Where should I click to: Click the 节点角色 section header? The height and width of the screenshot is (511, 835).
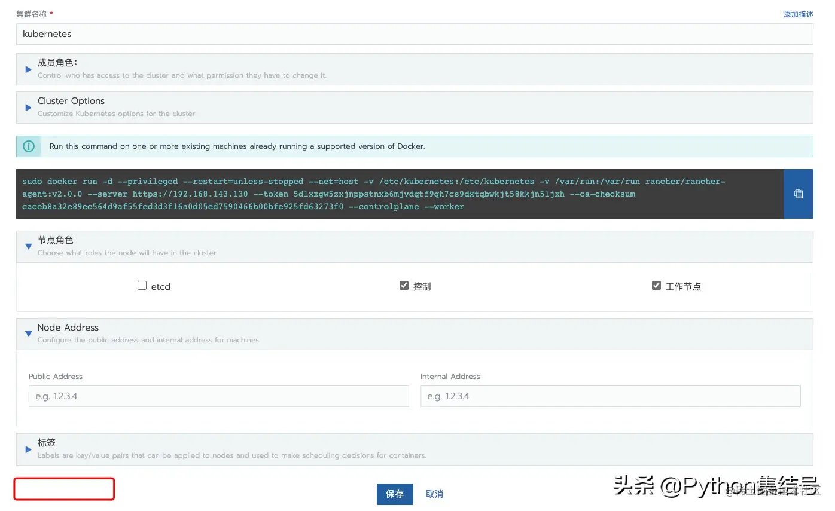[x=56, y=240]
